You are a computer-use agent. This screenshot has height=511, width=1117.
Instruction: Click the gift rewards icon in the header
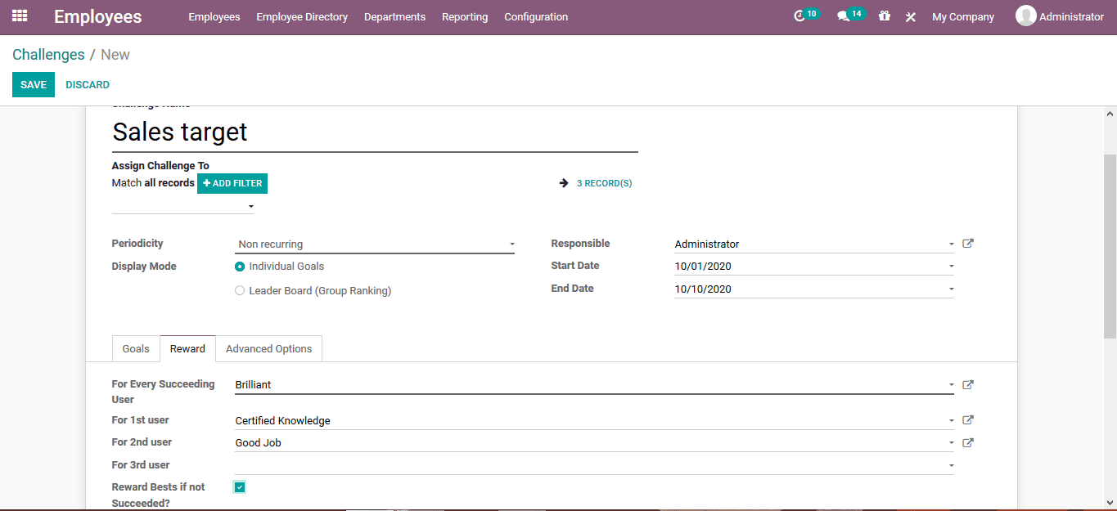[885, 16]
